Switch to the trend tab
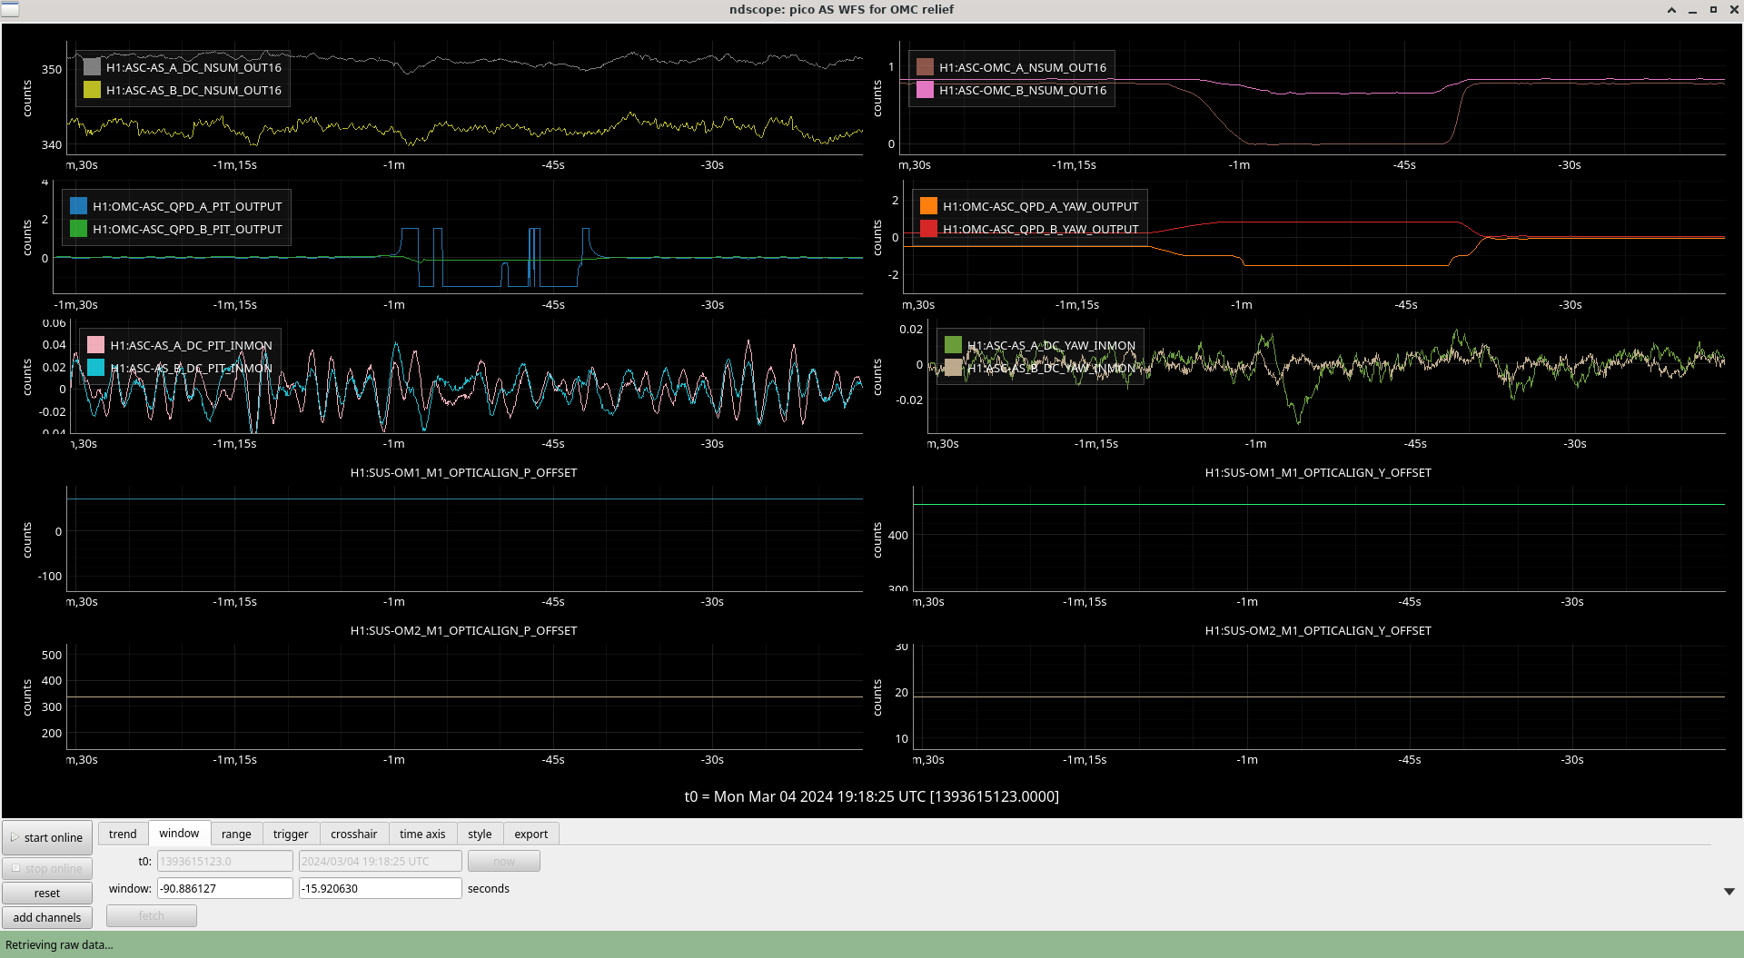 pyautogui.click(x=123, y=834)
